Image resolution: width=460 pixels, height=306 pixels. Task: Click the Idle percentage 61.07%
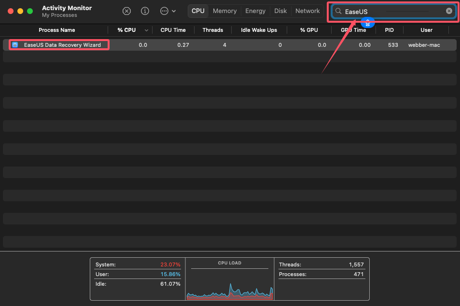pyautogui.click(x=170, y=284)
